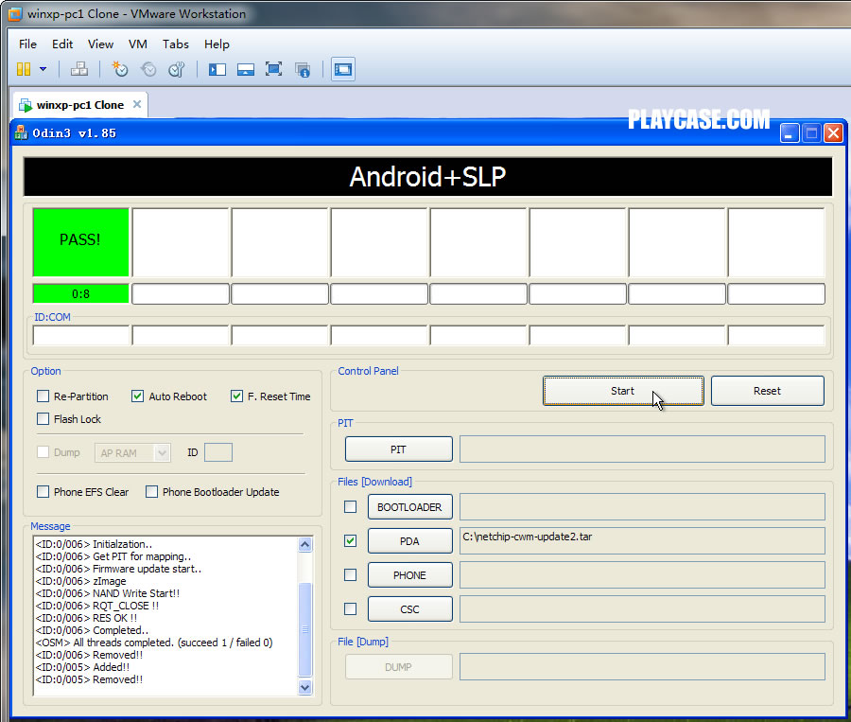Image resolution: width=851 pixels, height=722 pixels.
Task: Click the PHONE file path field
Action: pyautogui.click(x=642, y=574)
